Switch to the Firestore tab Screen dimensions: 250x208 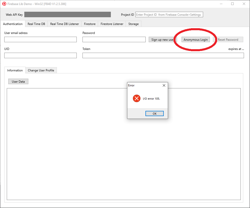coord(90,24)
